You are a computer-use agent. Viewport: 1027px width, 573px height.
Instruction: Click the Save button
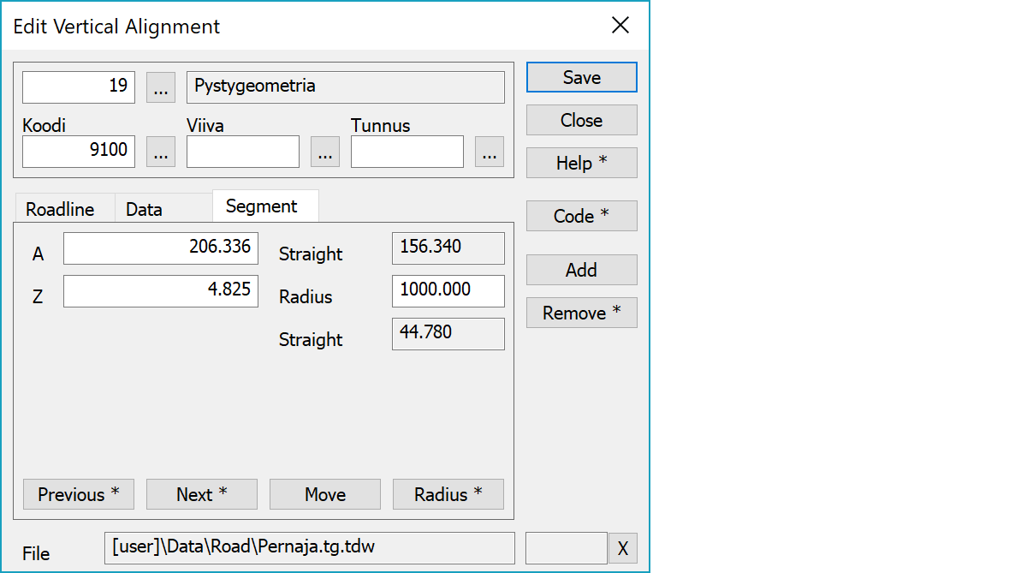[x=581, y=77]
